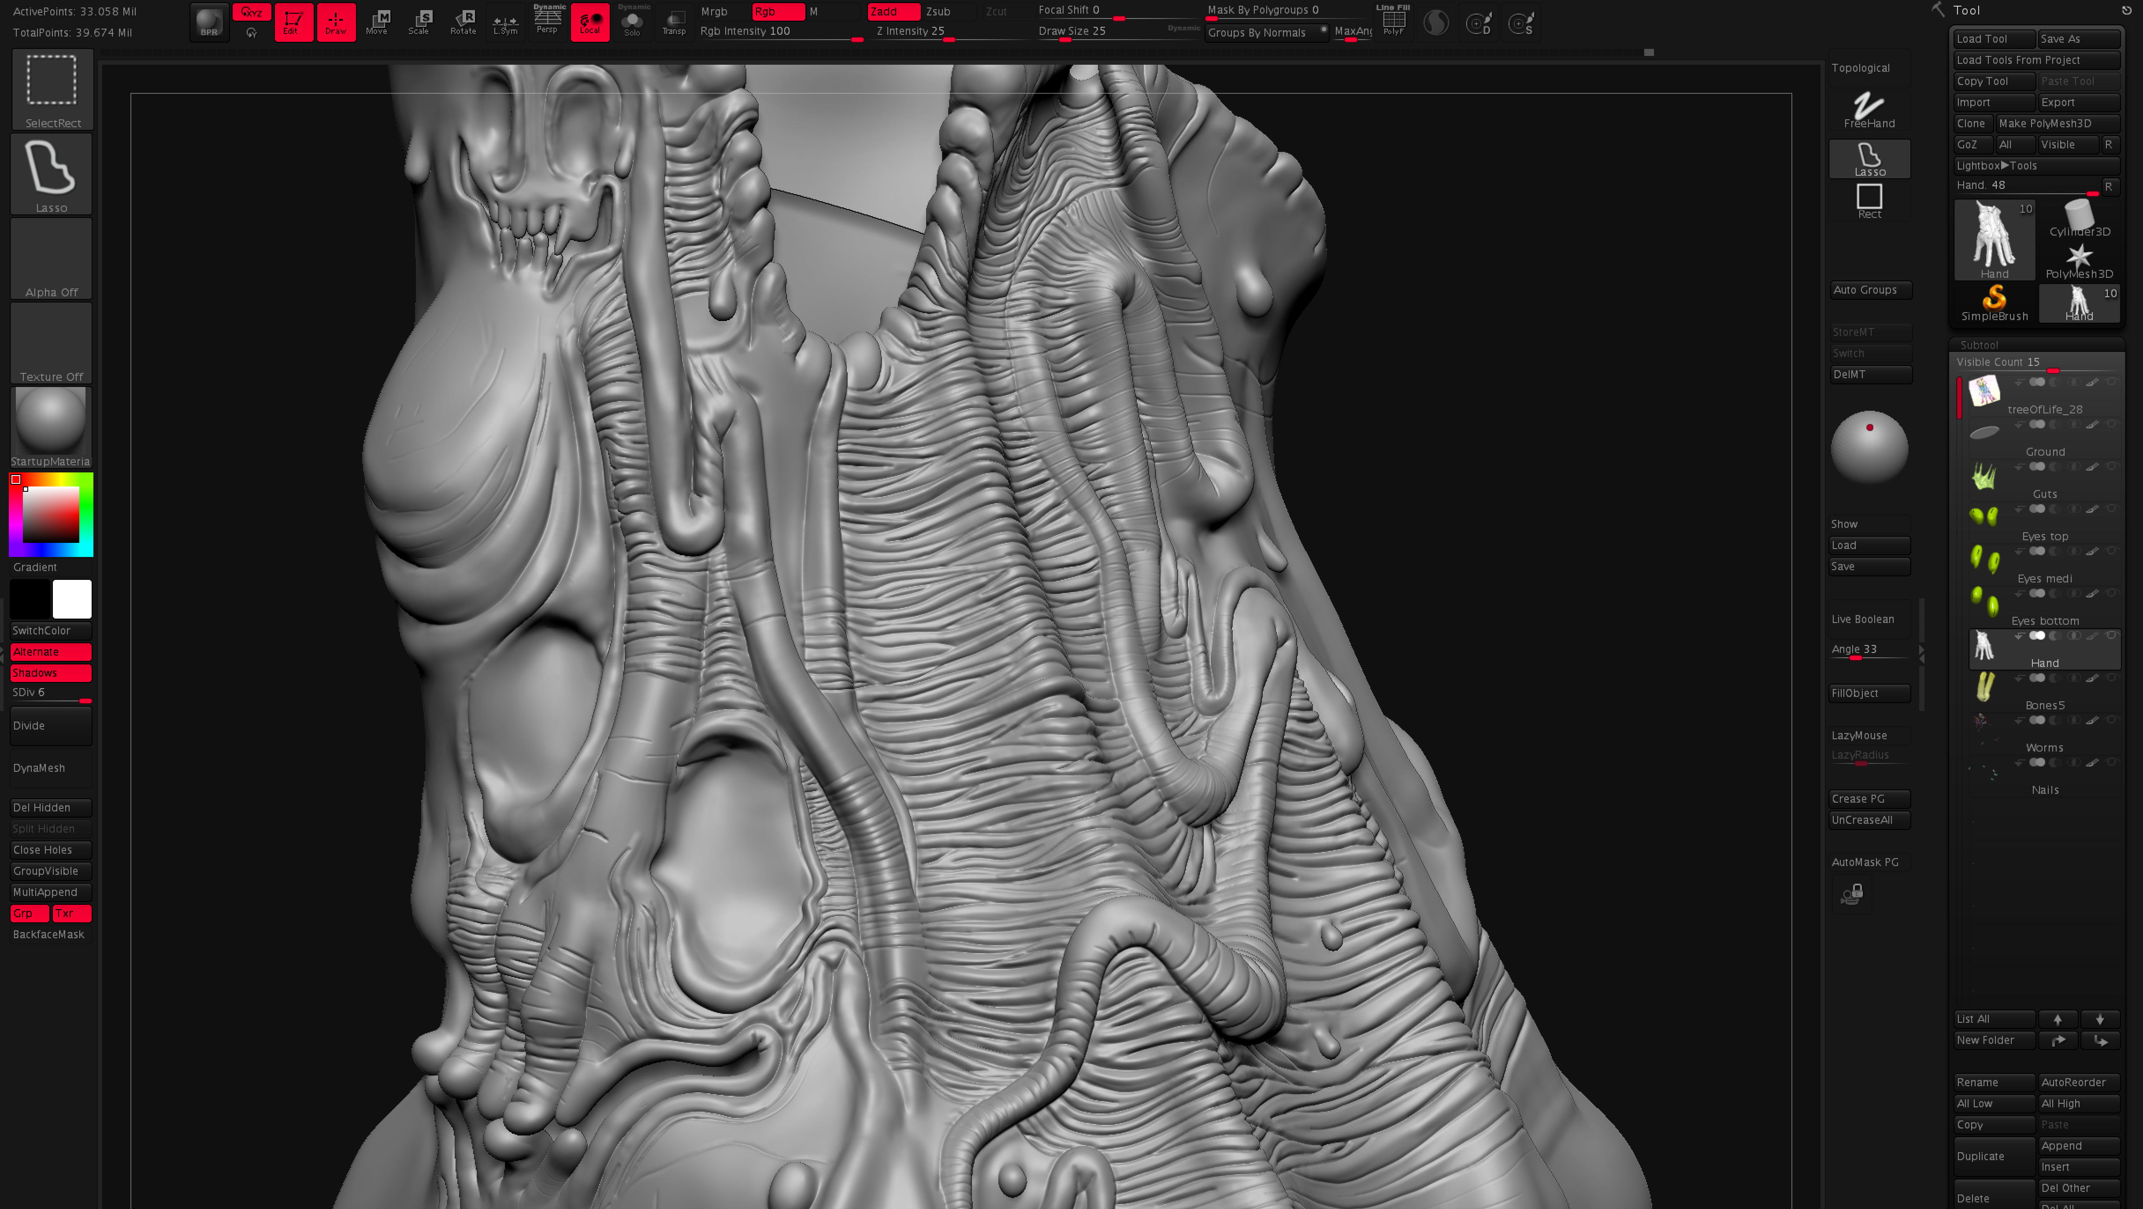Screen dimensions: 2143x1209
Task: Activate the Draw mode icon
Action: (x=336, y=22)
